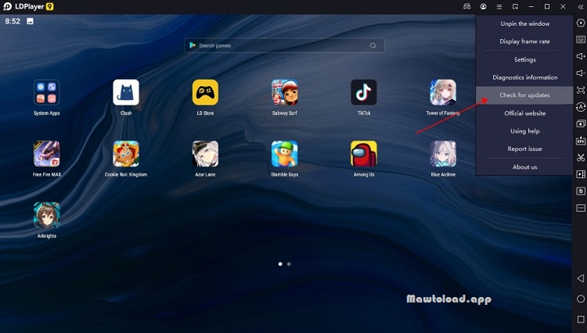The height and width of the screenshot is (333, 587).
Task: Open the image notification in status bar
Action: 30,21
